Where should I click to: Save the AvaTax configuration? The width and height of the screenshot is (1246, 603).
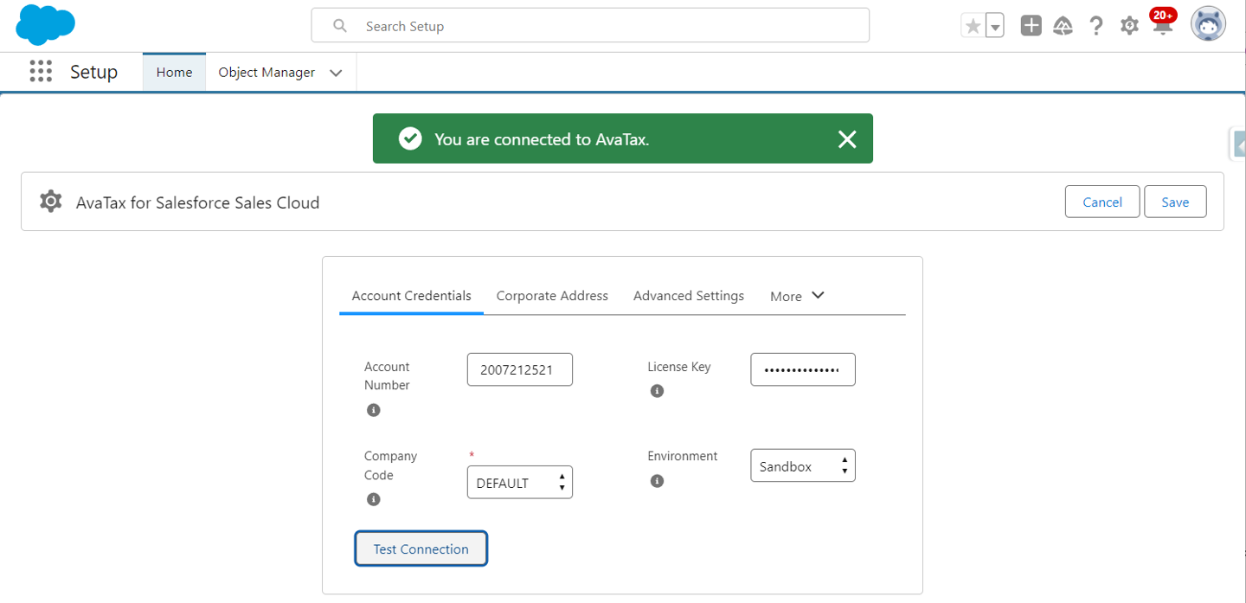(x=1175, y=202)
